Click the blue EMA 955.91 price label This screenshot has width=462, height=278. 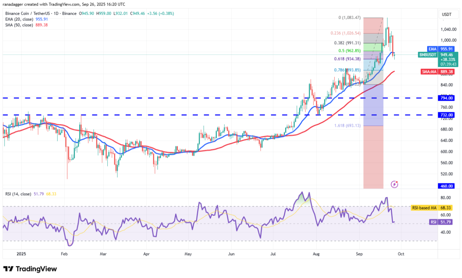[441, 49]
